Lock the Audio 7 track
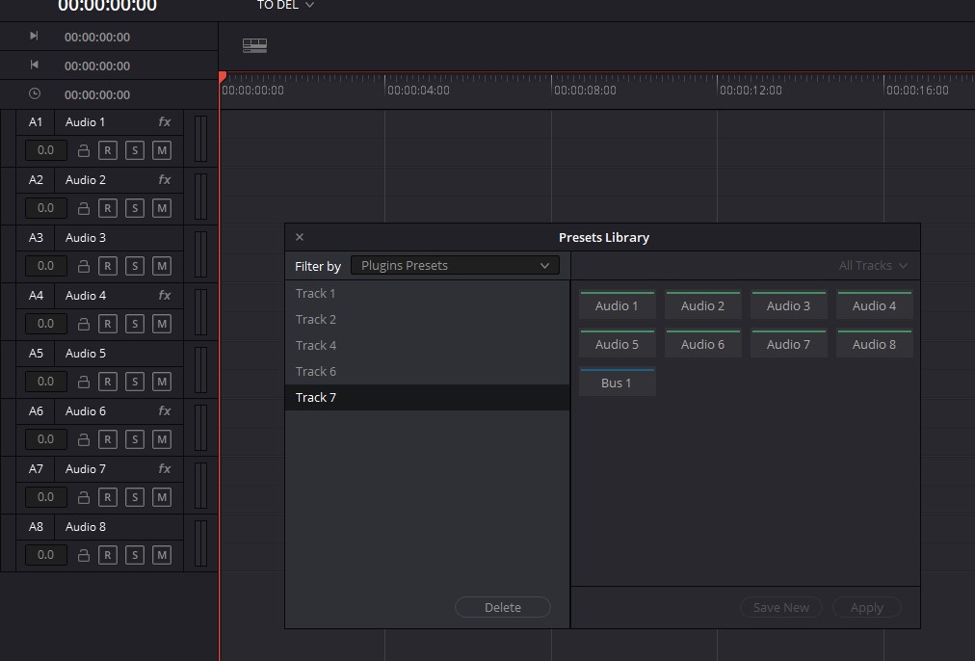 (x=83, y=497)
